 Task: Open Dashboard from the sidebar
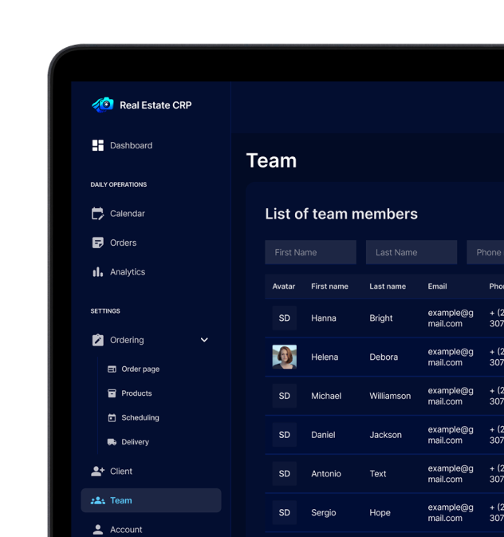coord(131,145)
